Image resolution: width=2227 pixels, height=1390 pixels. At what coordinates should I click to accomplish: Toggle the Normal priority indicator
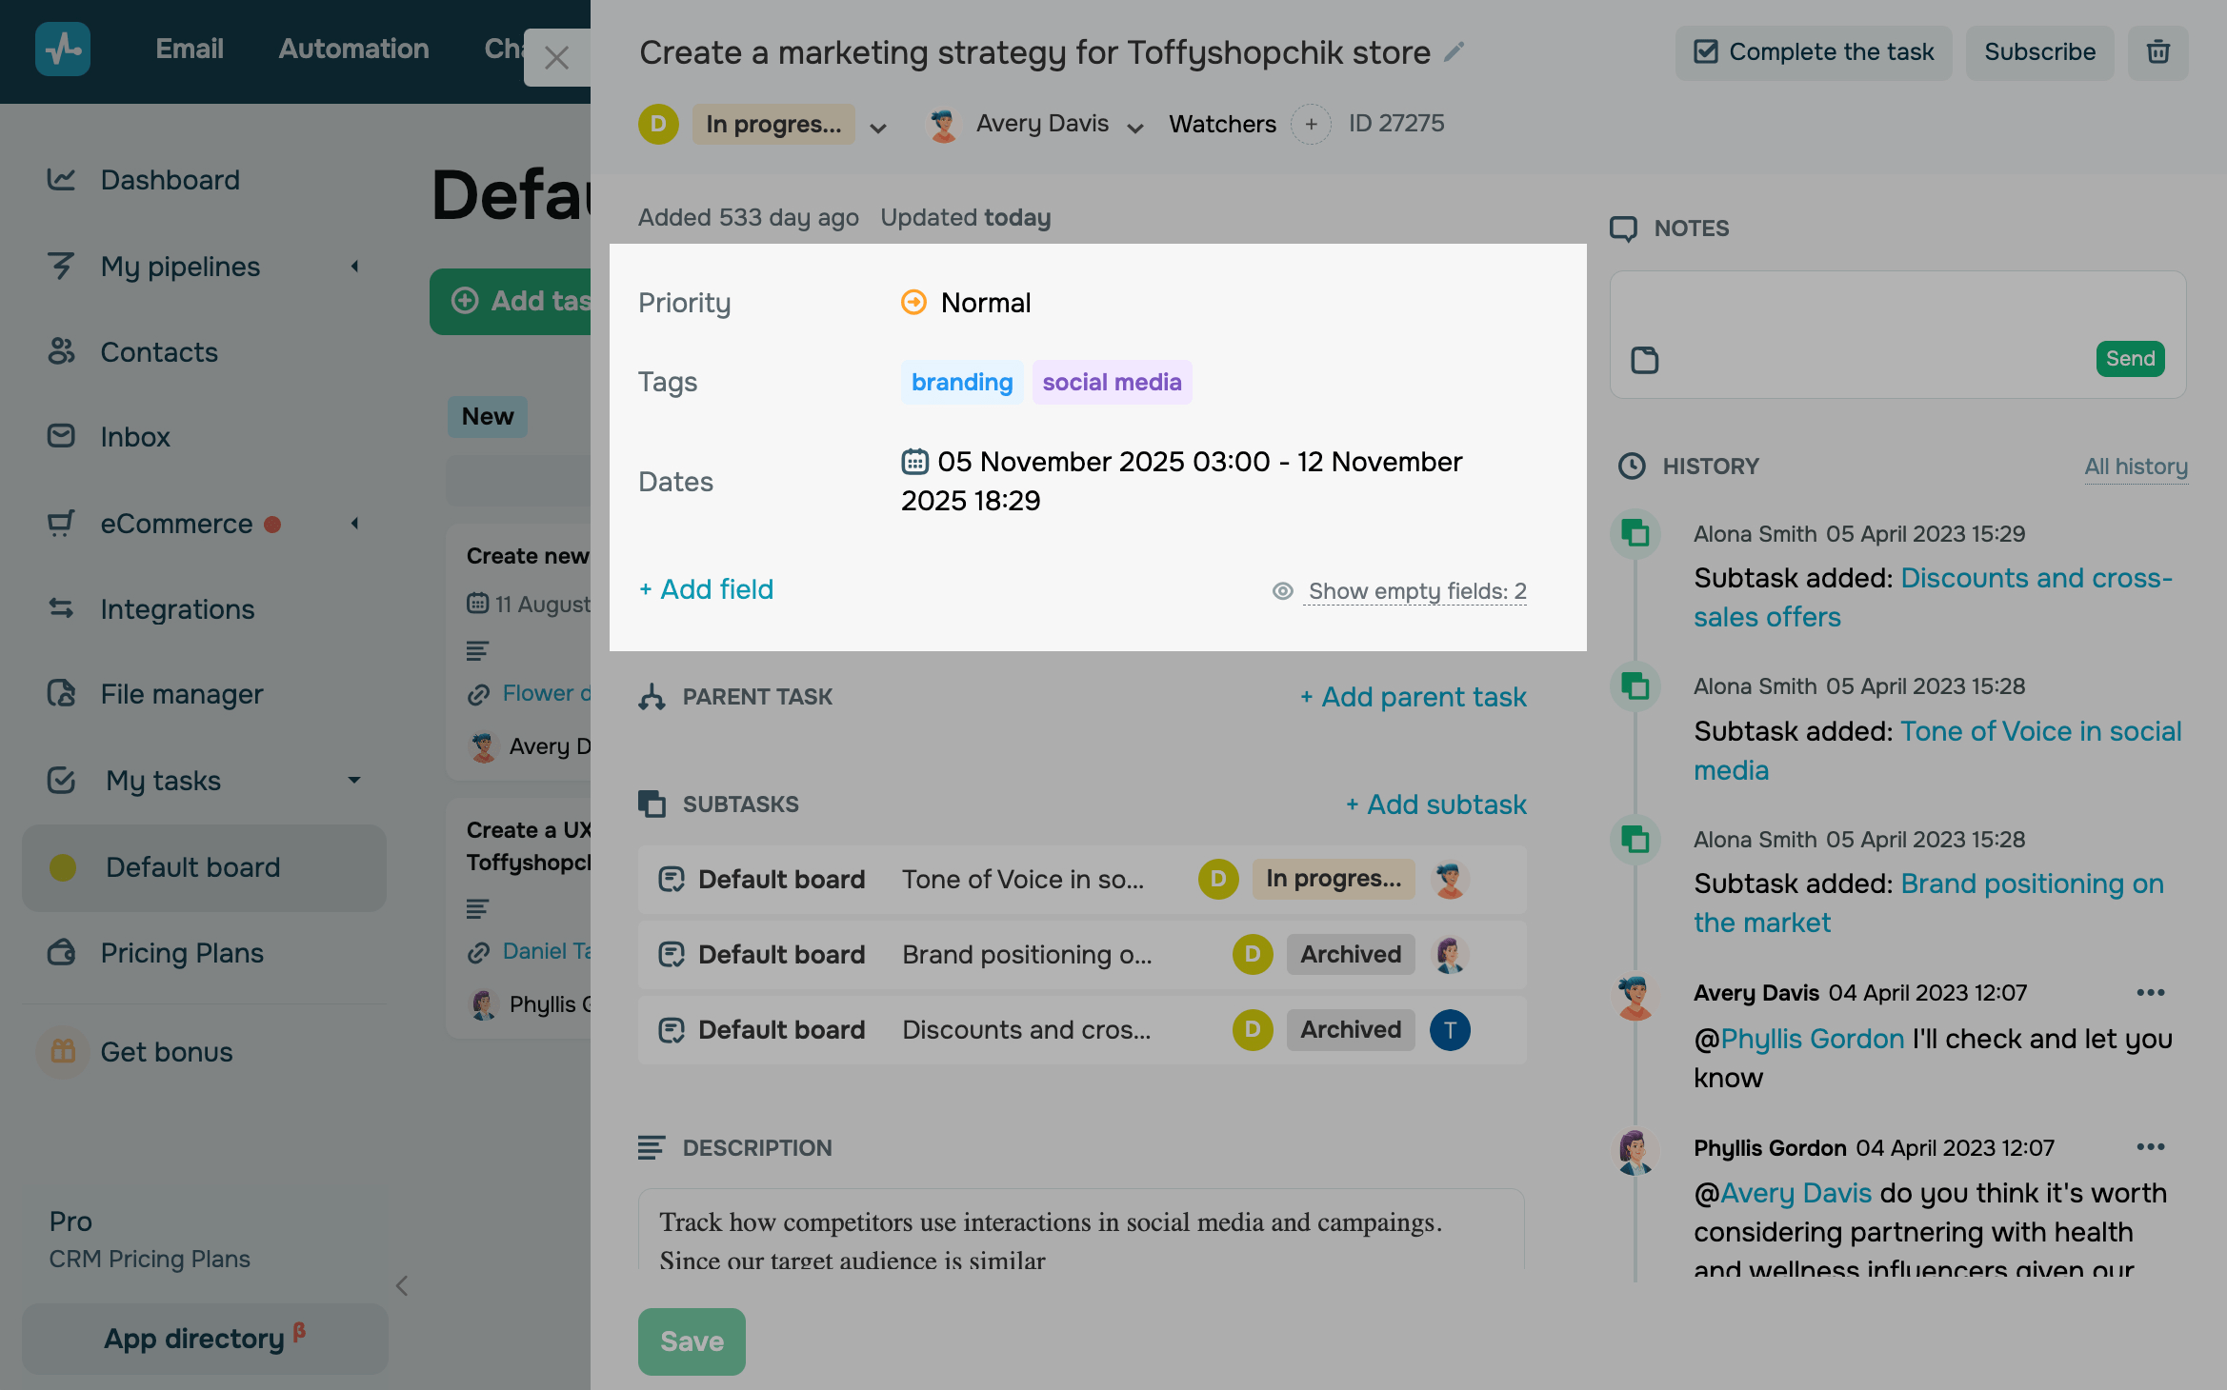tap(913, 303)
